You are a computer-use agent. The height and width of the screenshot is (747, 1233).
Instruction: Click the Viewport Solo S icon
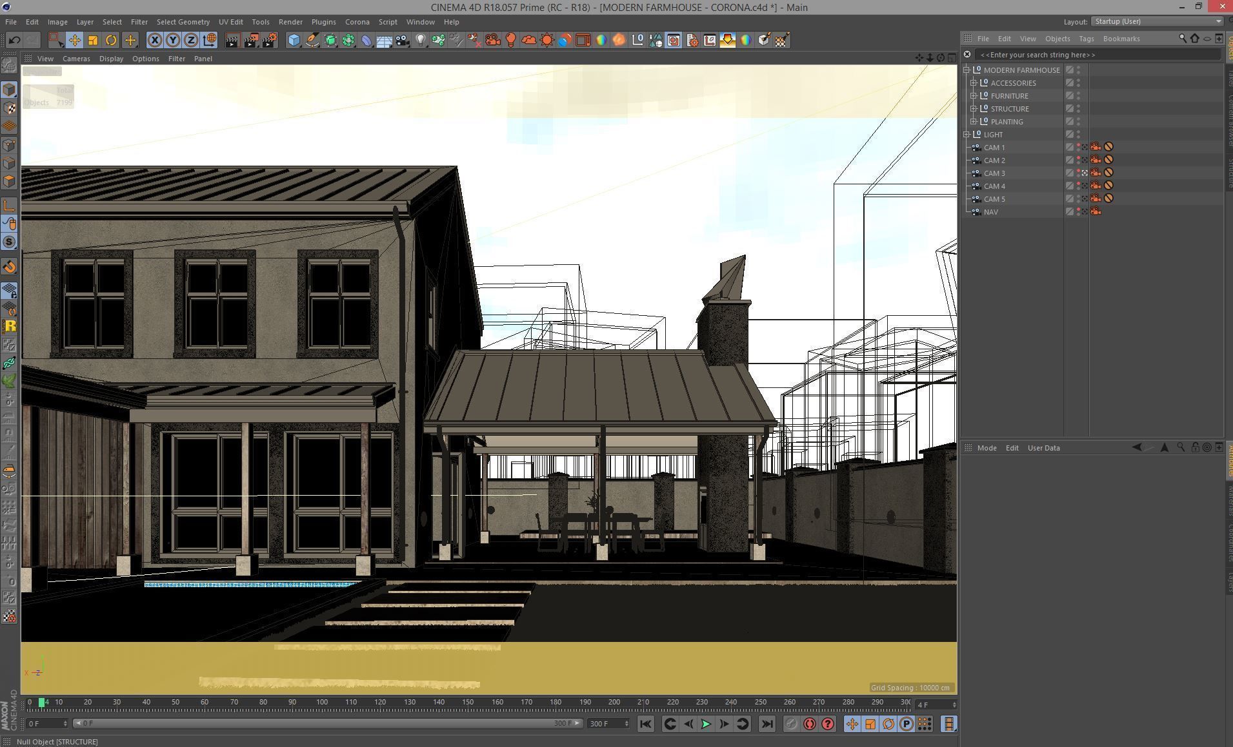(x=9, y=242)
